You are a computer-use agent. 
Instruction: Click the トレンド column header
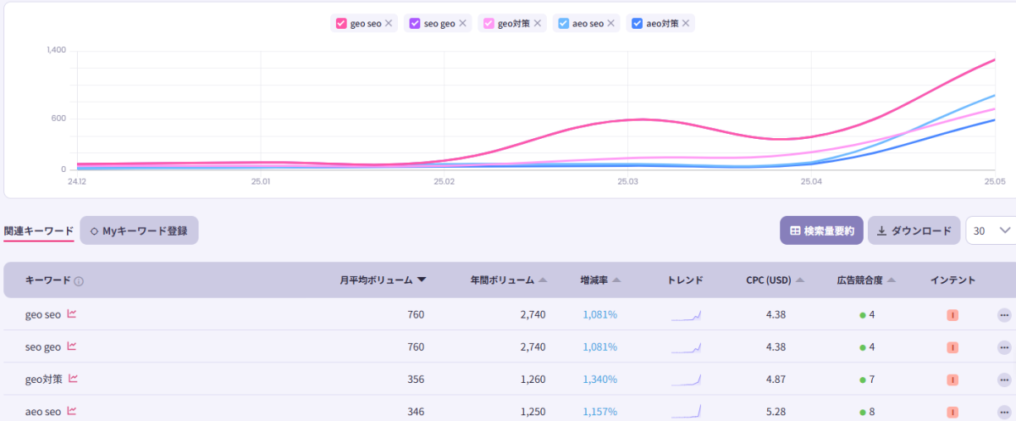pos(685,280)
